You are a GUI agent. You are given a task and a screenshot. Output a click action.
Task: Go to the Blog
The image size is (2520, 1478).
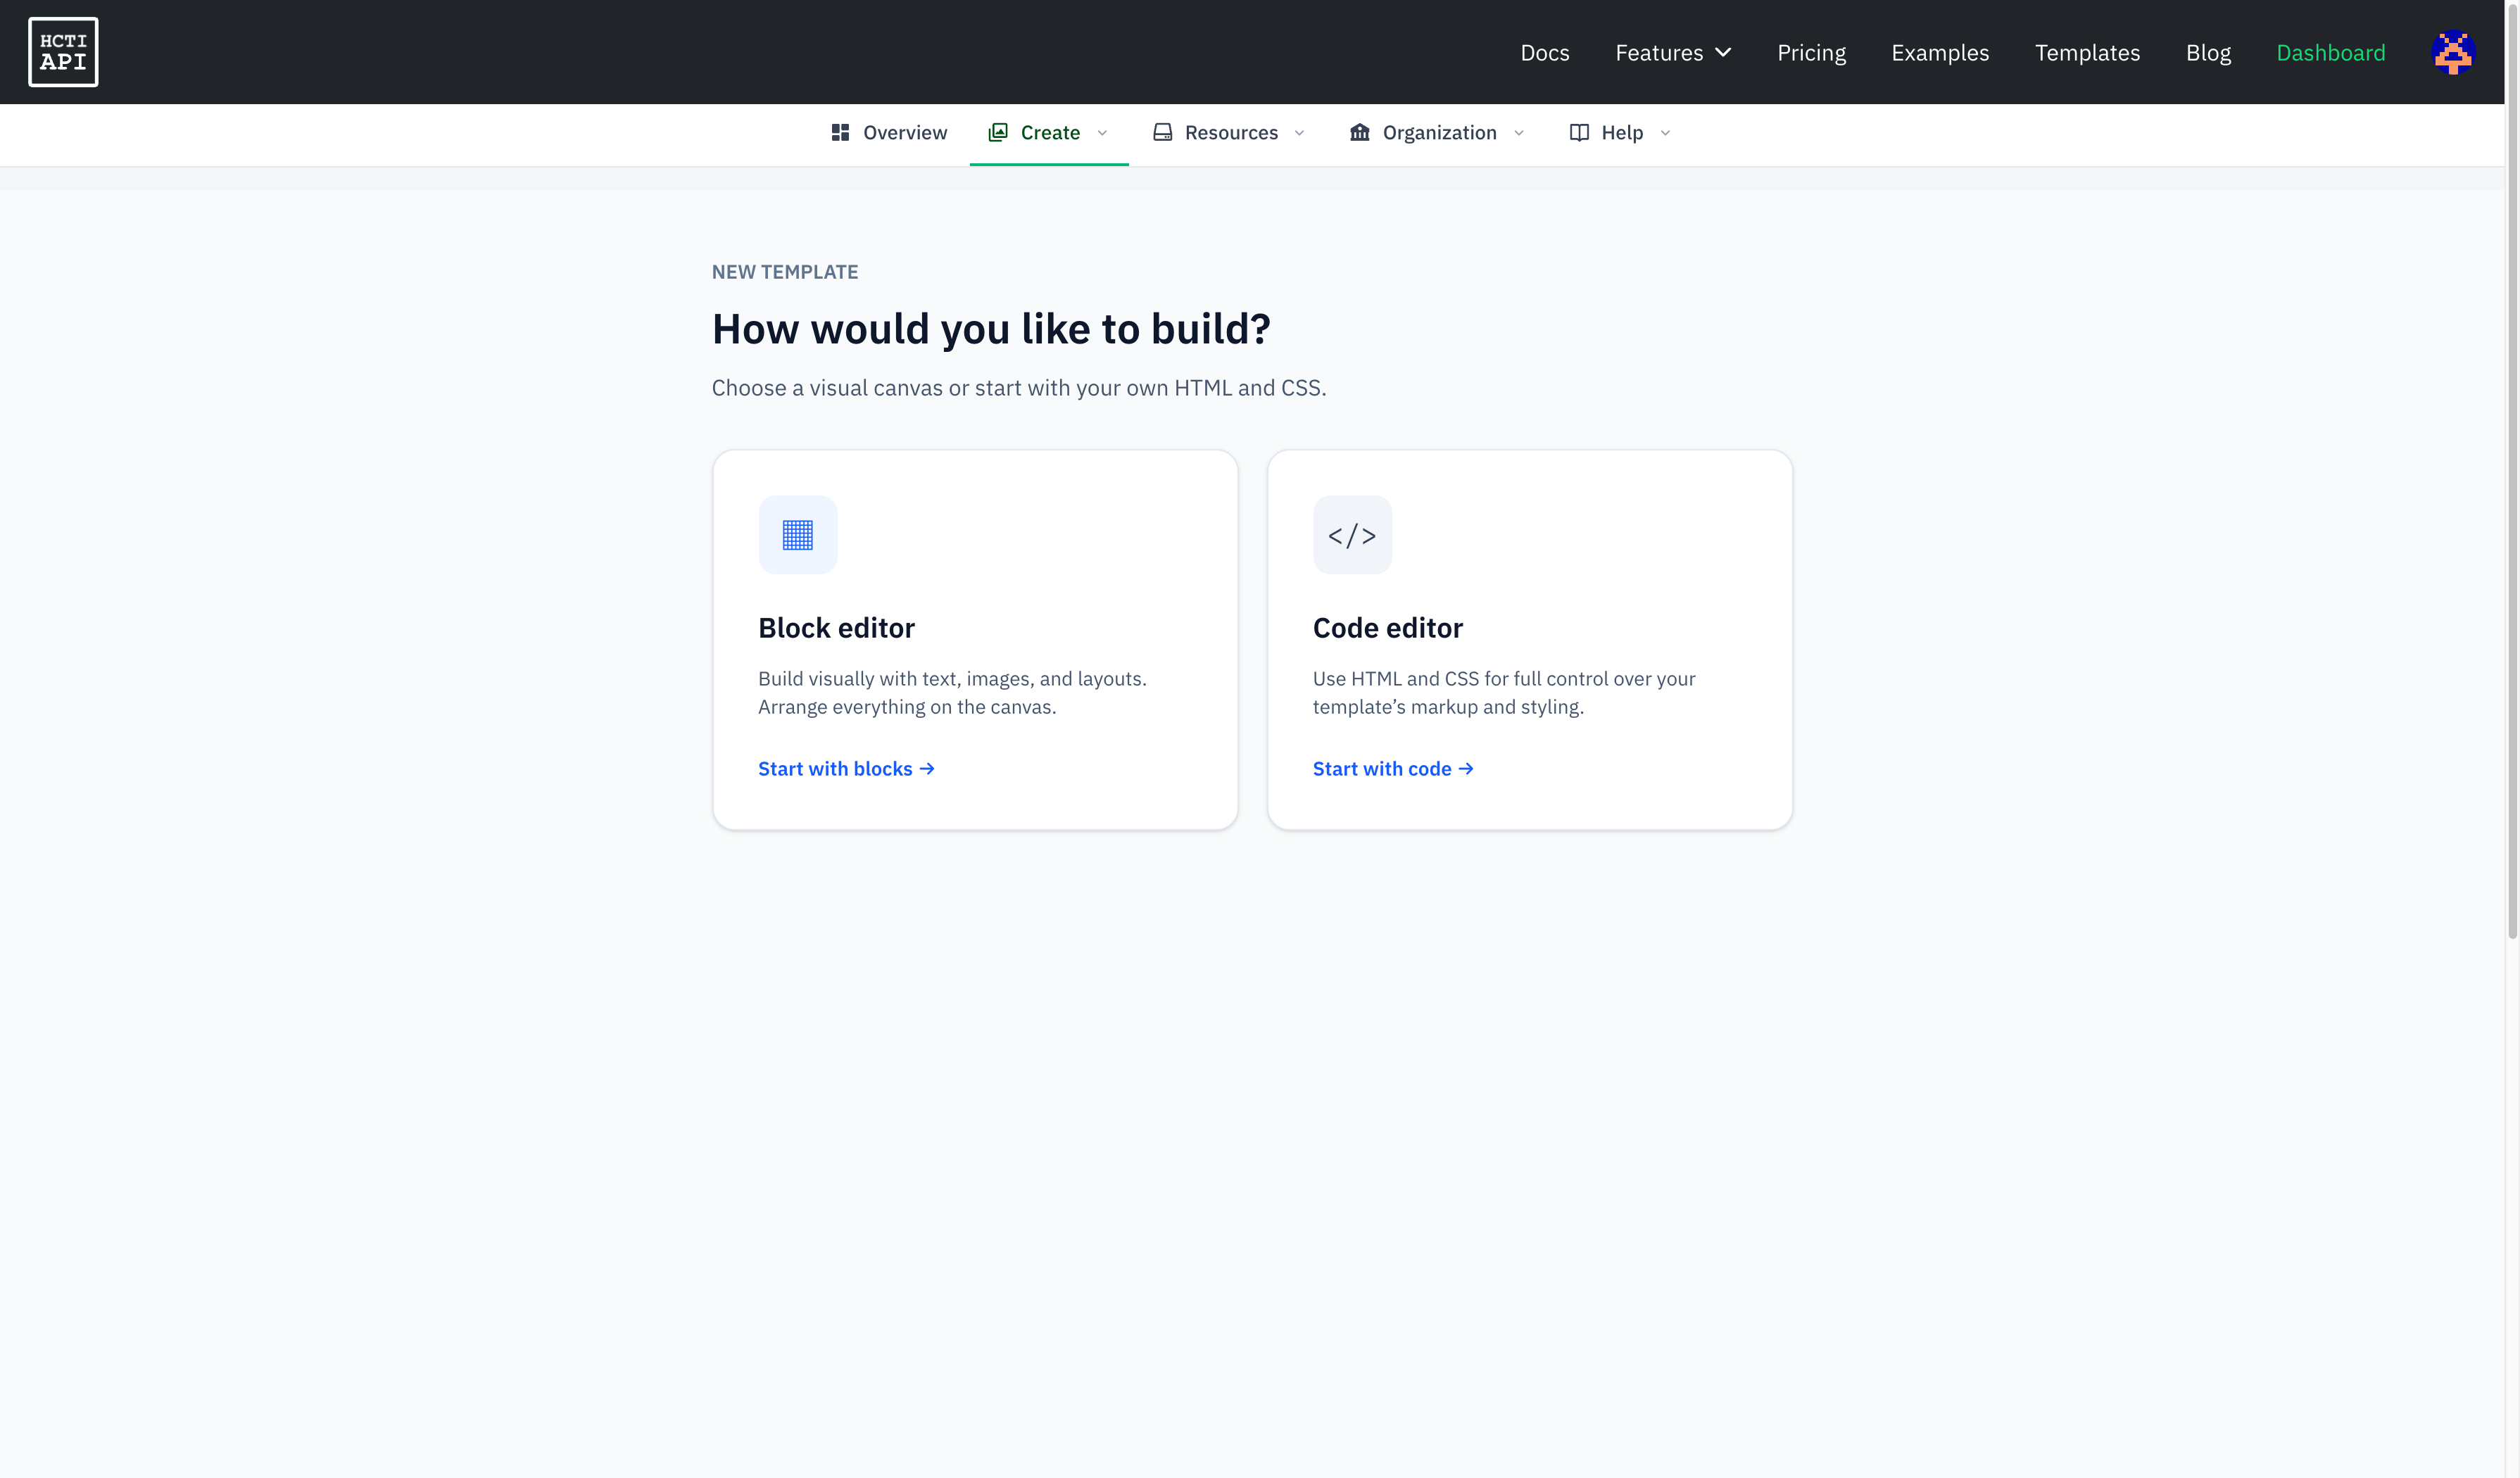pyautogui.click(x=2208, y=53)
